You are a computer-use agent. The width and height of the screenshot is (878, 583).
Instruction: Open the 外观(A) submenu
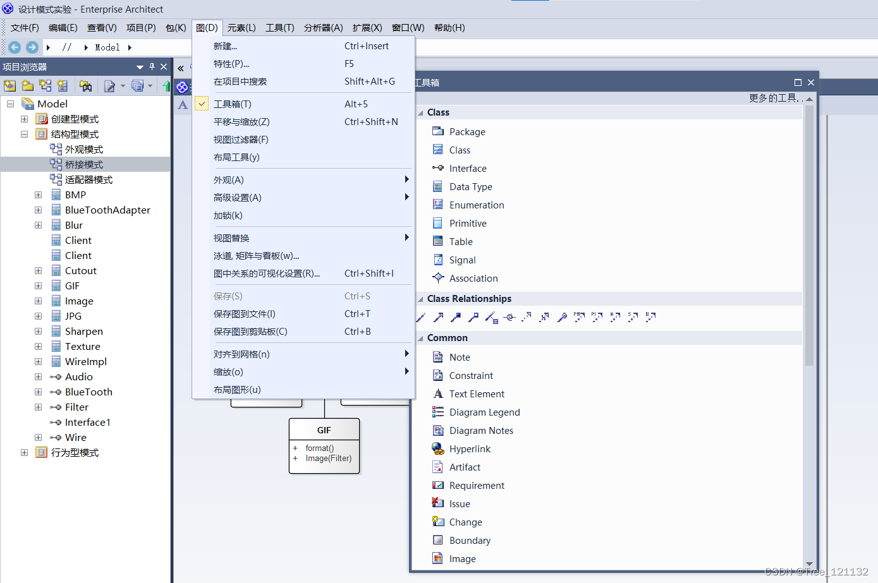coord(228,180)
